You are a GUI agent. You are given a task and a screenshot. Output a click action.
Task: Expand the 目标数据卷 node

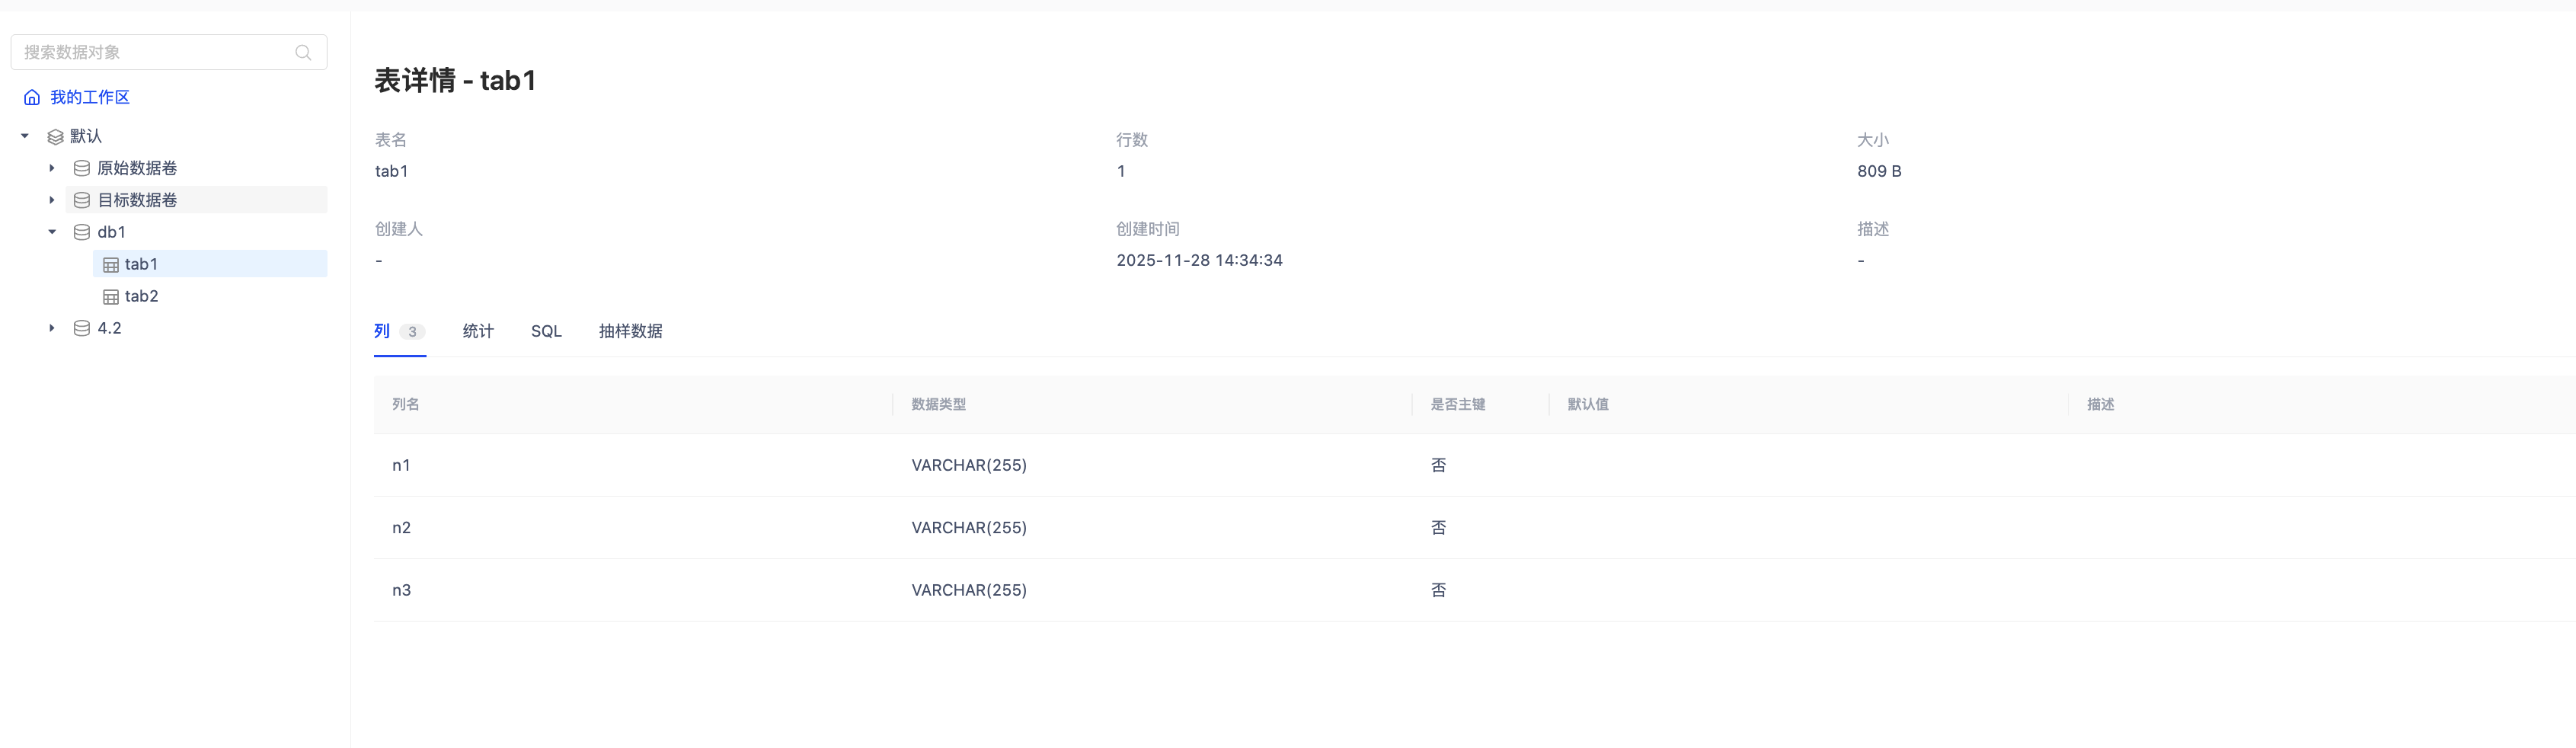pos(52,200)
